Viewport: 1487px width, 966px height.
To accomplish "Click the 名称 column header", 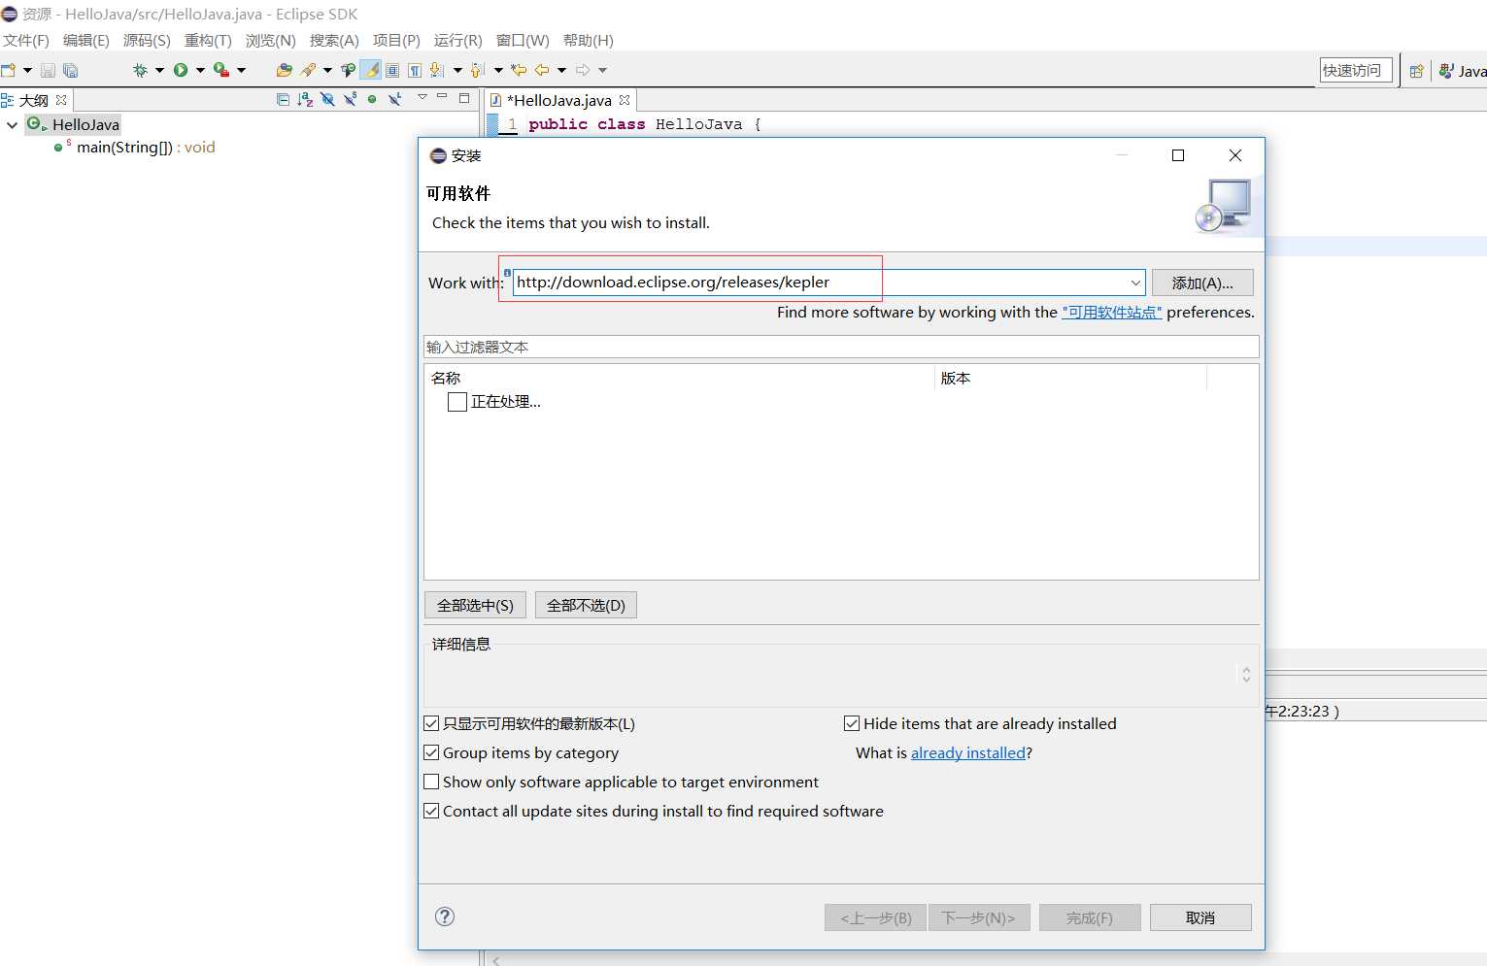I will coord(679,379).
